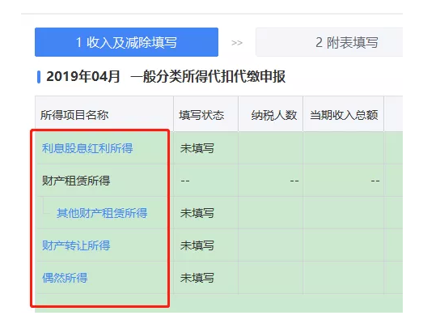The image size is (423, 324).
Task: Click 未填写 status in 利息股息红利所得 row
Action: click(x=197, y=148)
